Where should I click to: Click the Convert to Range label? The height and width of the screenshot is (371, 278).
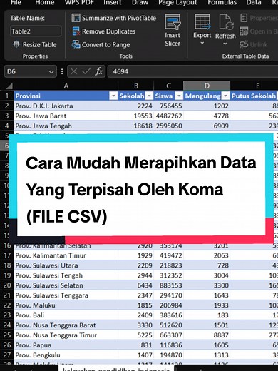pyautogui.click(x=105, y=44)
